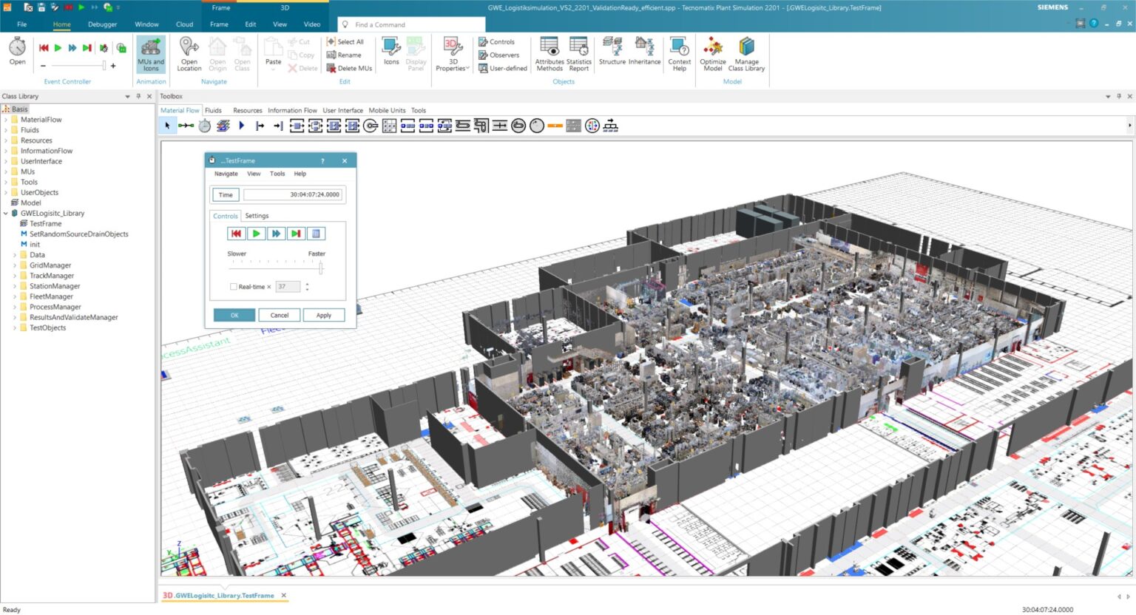Click the Open Location icon
1136x615 pixels.
tap(189, 54)
